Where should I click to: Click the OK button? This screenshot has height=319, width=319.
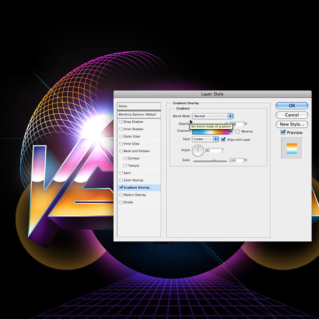292,106
